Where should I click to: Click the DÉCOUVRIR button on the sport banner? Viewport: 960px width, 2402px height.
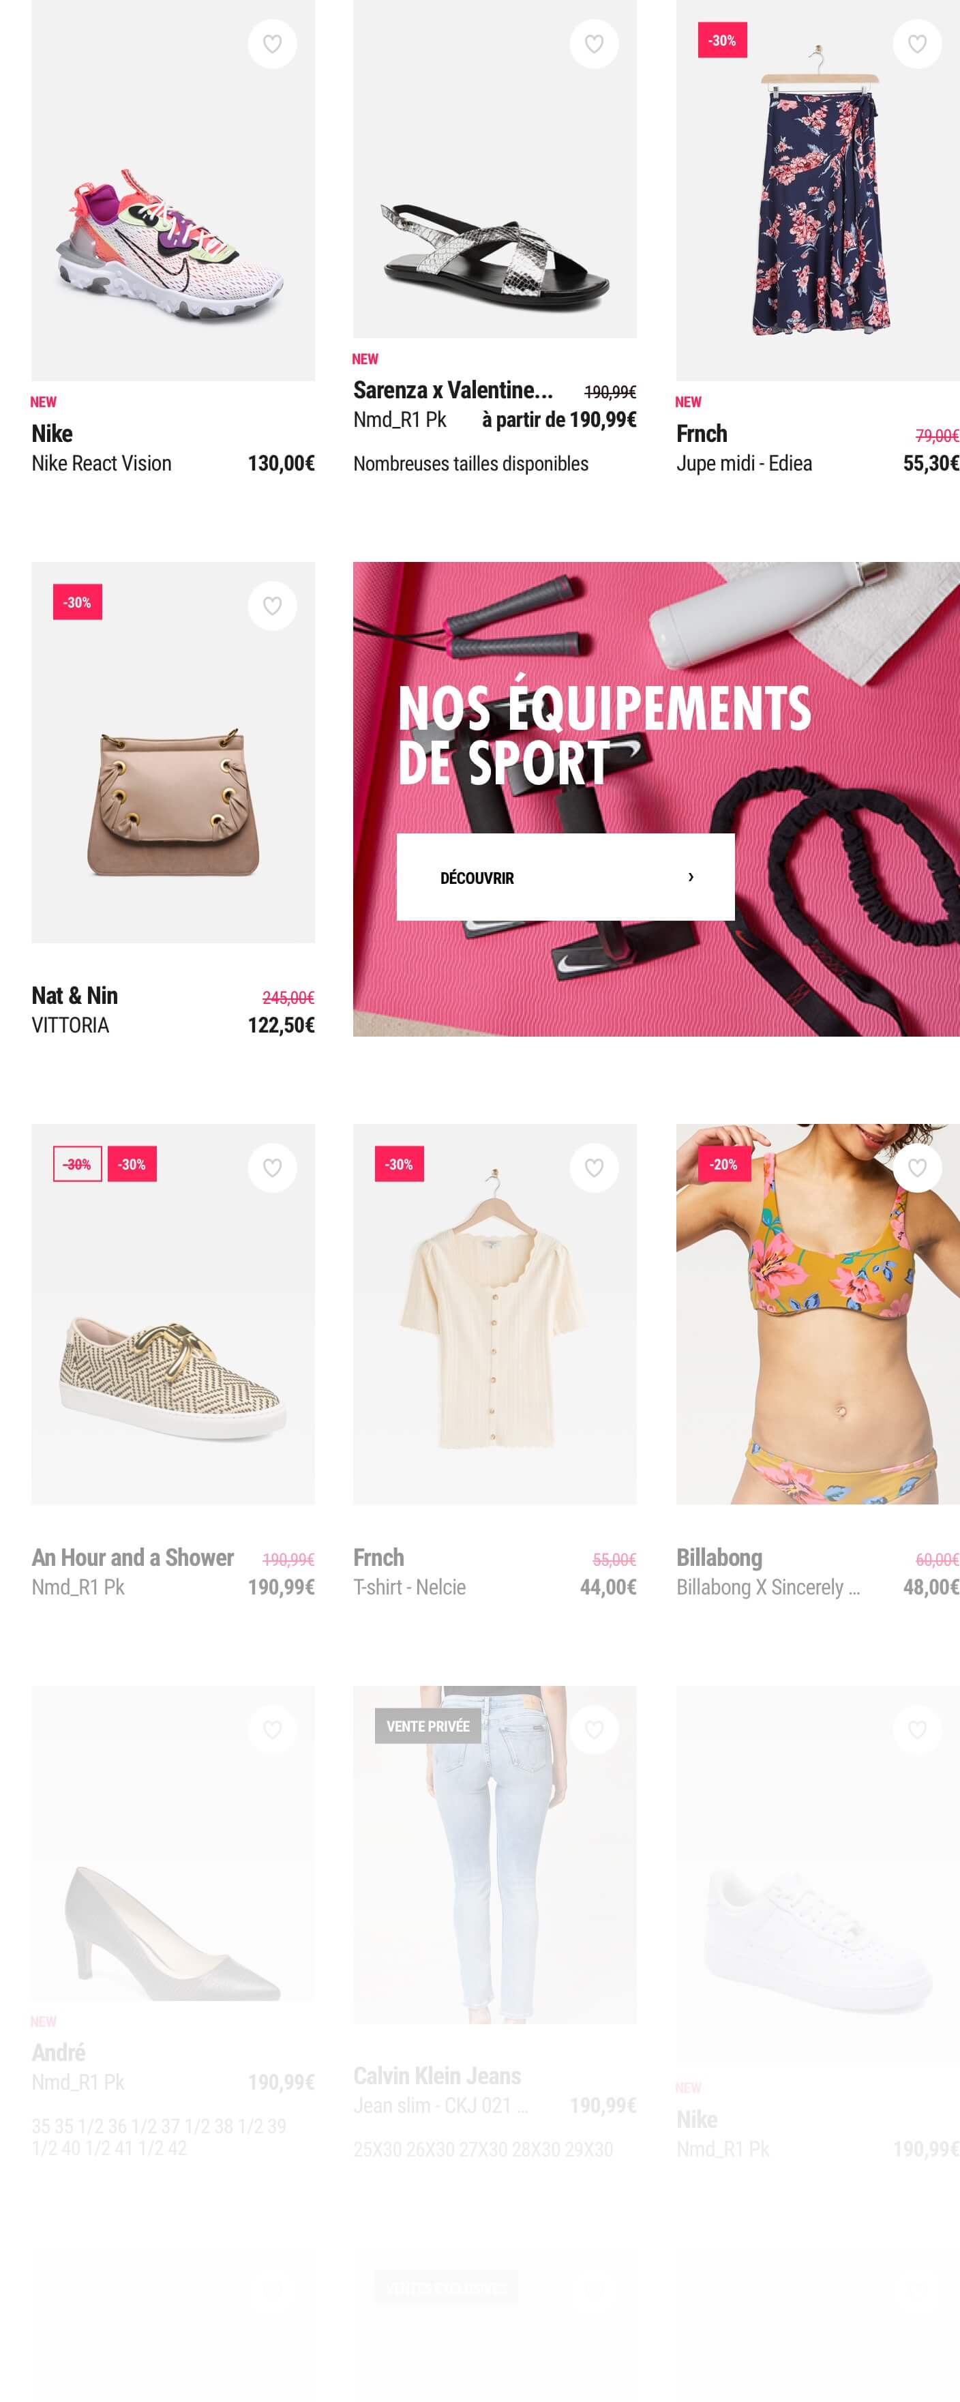pyautogui.click(x=566, y=878)
